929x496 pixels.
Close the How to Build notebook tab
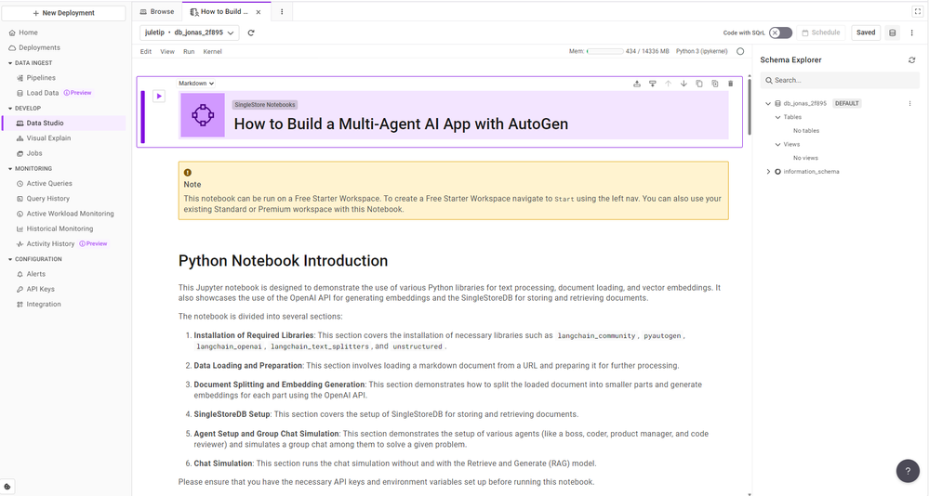259,12
